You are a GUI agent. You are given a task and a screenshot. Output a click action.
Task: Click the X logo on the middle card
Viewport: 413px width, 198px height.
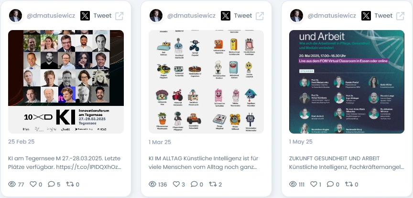point(226,16)
